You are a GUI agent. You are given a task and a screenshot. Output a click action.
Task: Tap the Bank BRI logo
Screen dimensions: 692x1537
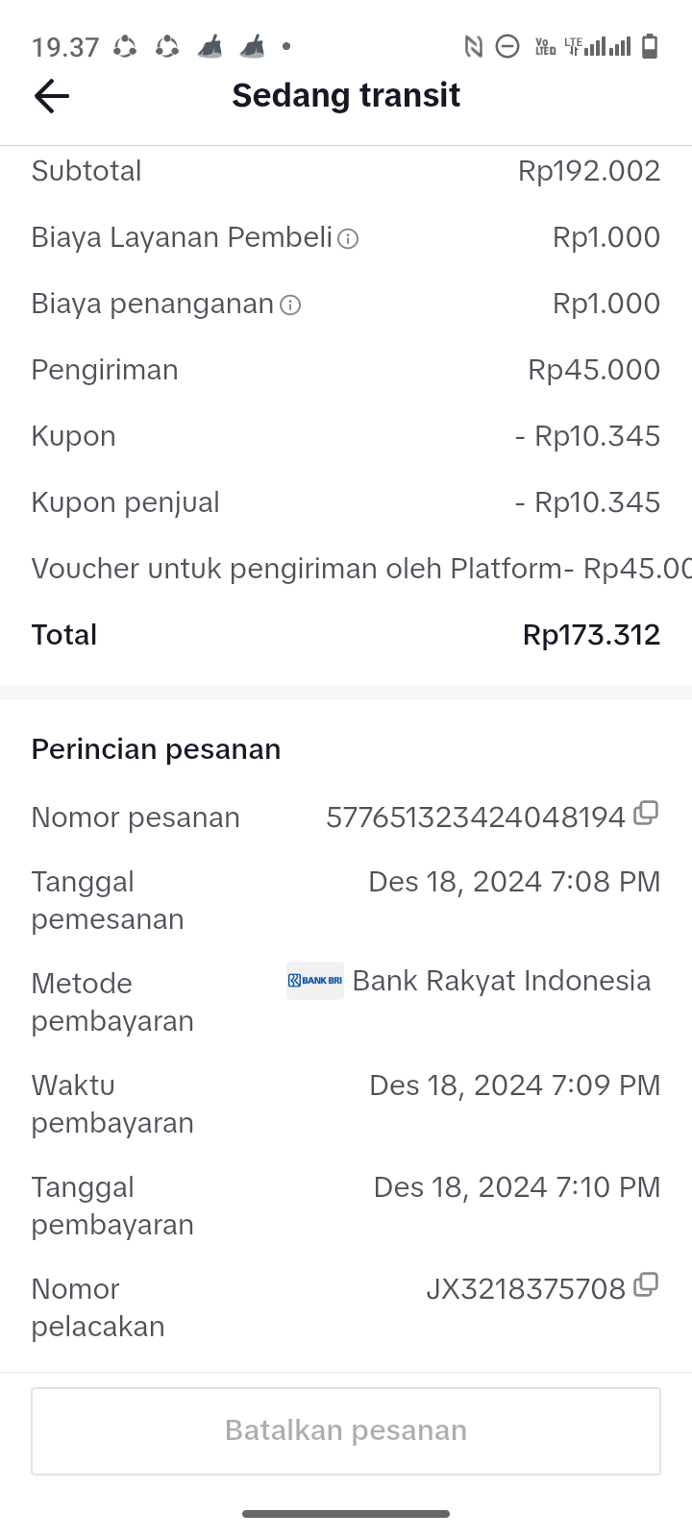pyautogui.click(x=315, y=981)
